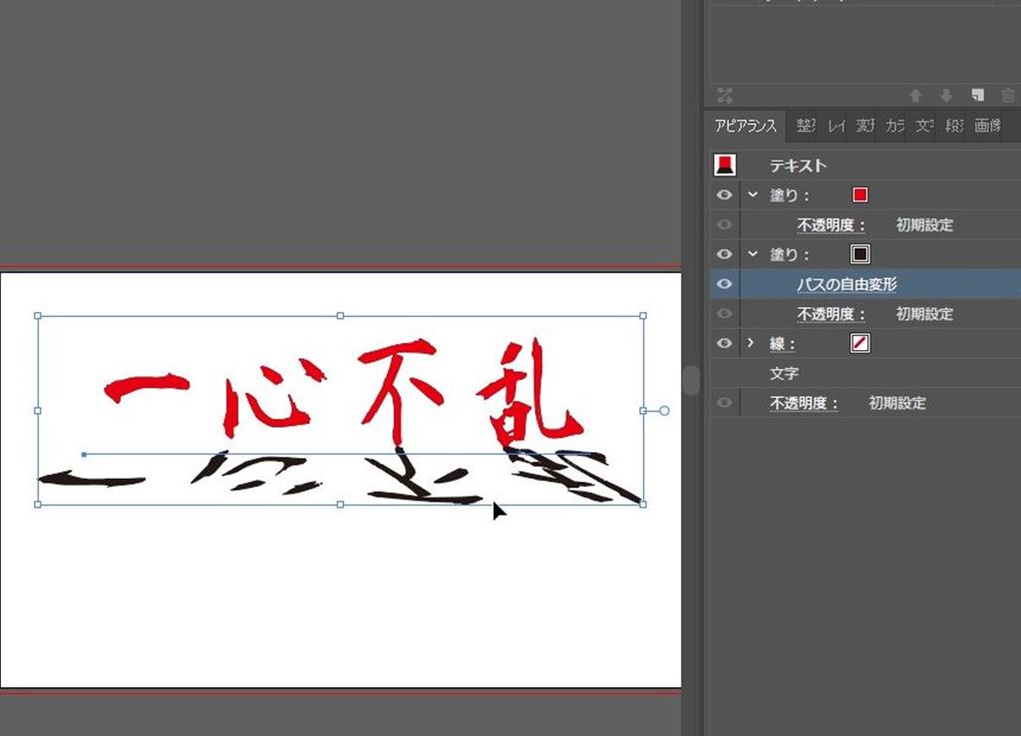The width and height of the screenshot is (1021, 736).
Task: Open the パスの自由変形 effect settings
Action: (847, 284)
